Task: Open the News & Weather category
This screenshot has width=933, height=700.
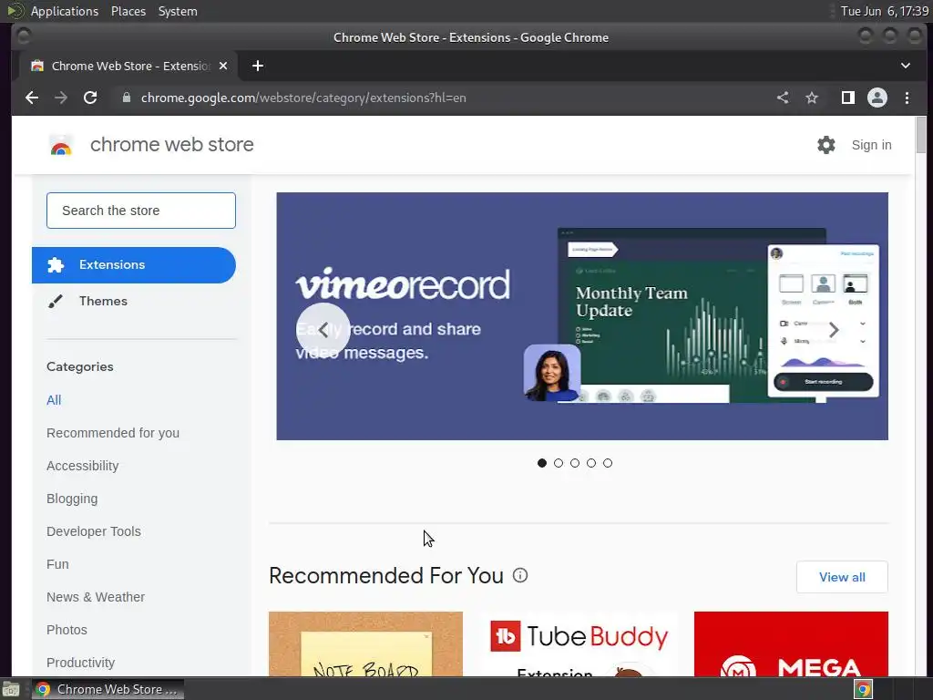Action: tap(96, 596)
